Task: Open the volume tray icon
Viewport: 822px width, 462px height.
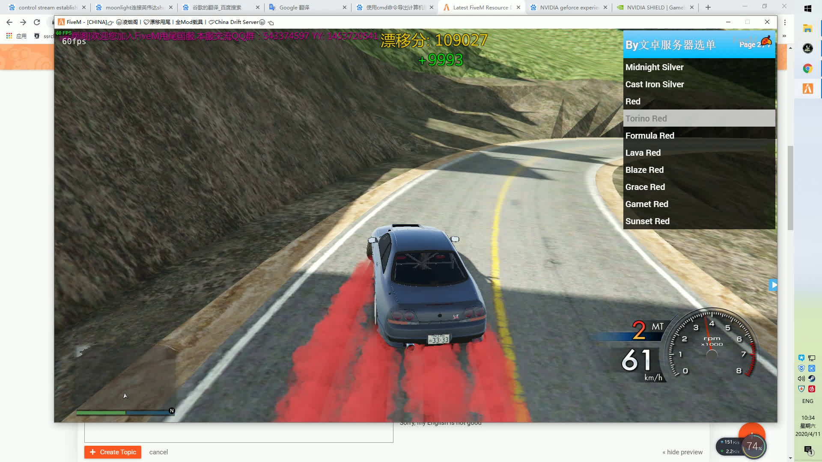Action: 801,379
